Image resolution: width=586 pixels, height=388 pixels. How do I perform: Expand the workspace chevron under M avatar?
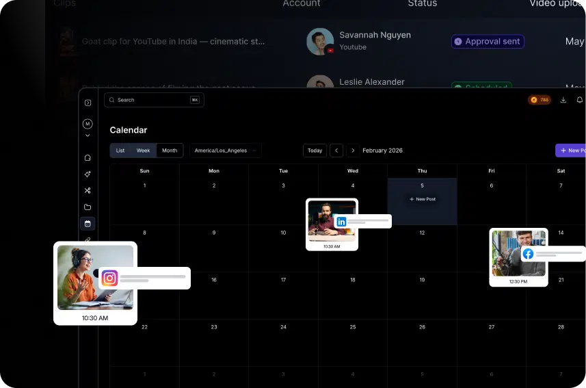(x=88, y=135)
